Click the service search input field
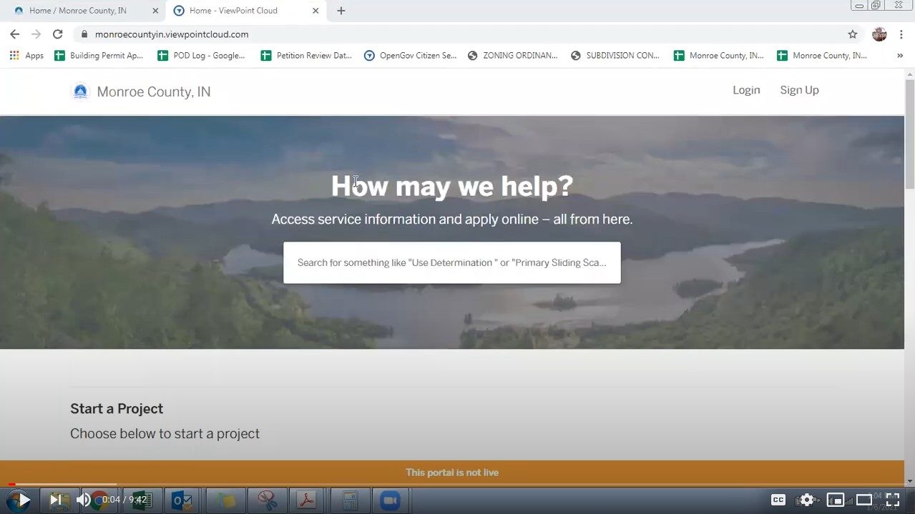 [451, 262]
